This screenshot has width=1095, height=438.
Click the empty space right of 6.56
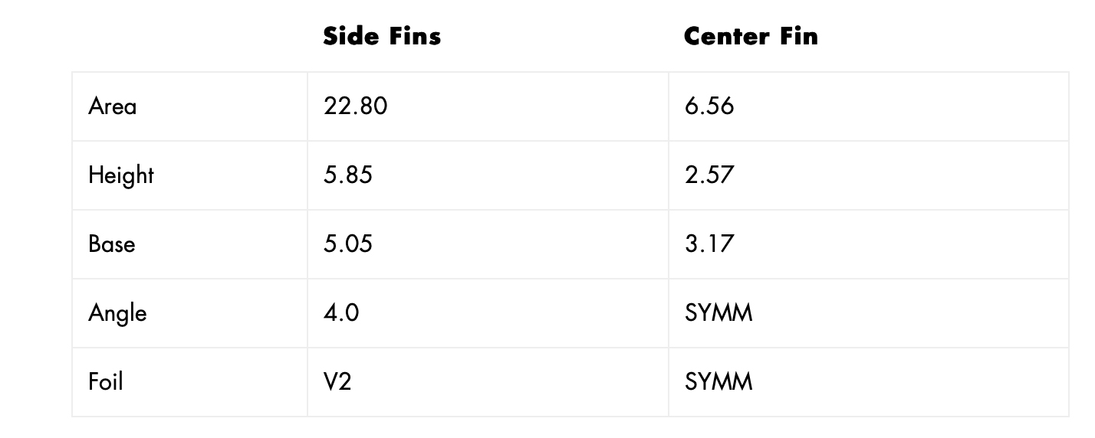pyautogui.click(x=901, y=106)
